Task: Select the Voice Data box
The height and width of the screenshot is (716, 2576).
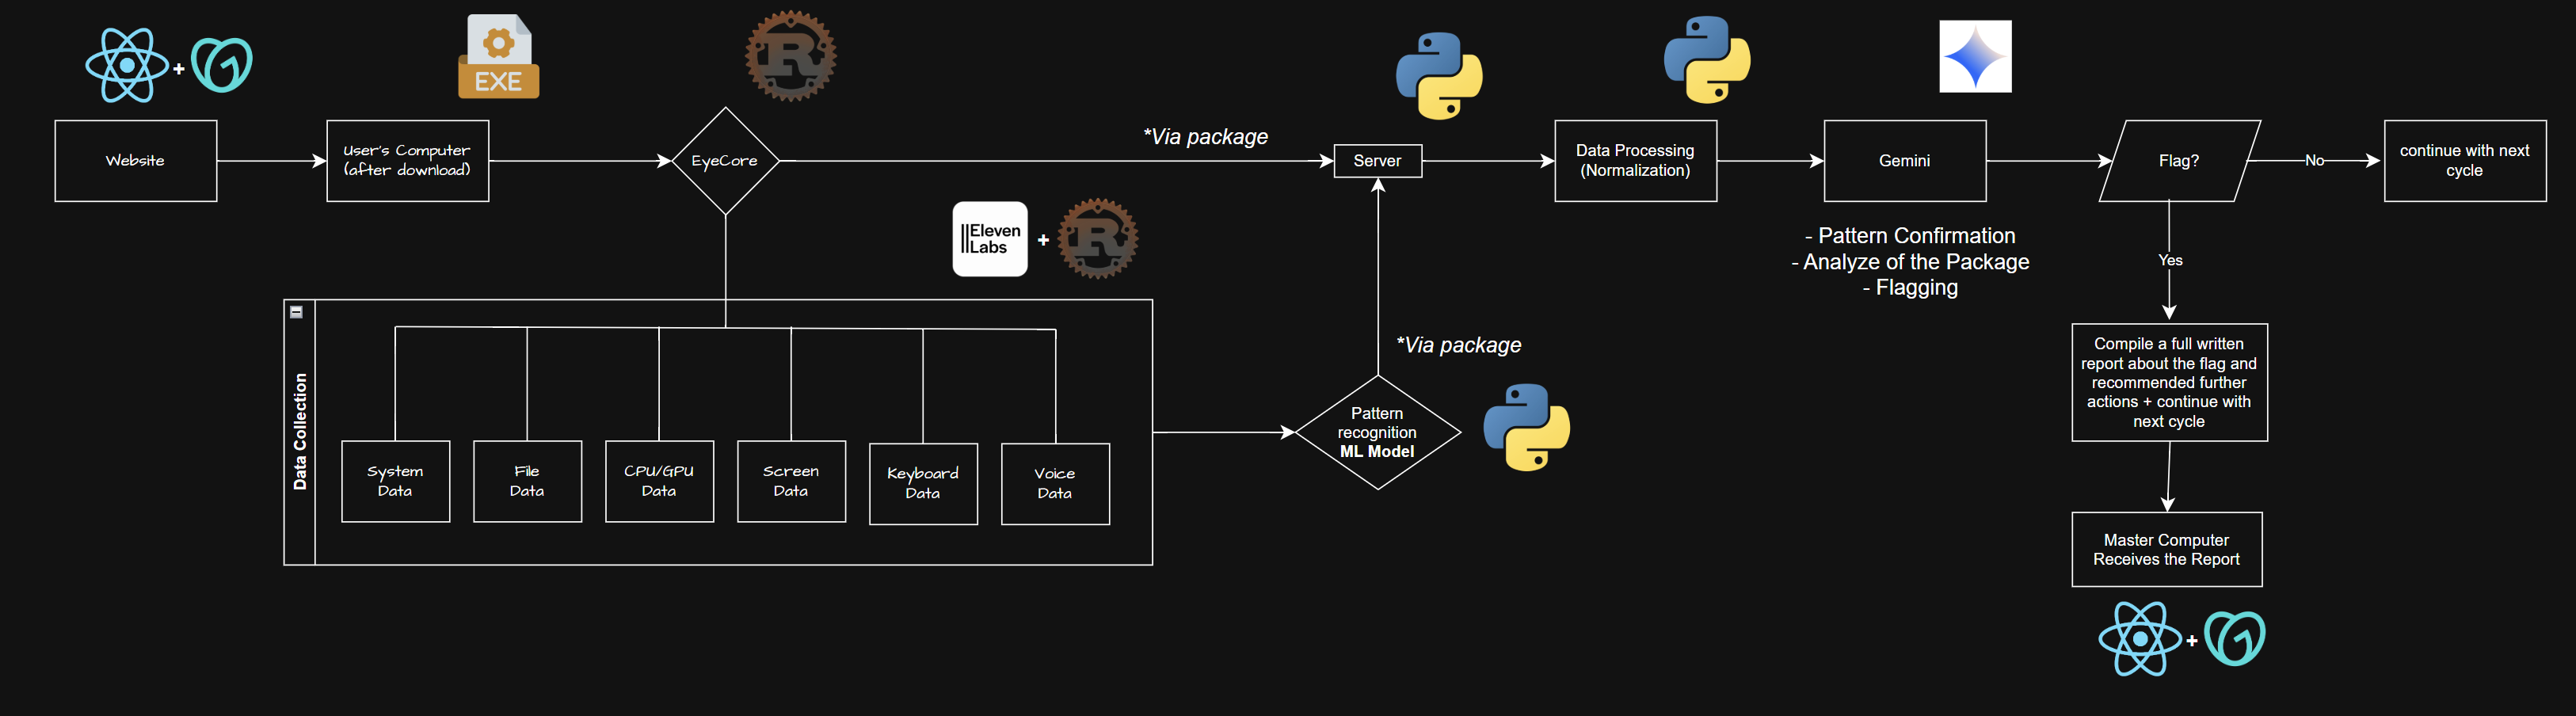Action: 1056,484
